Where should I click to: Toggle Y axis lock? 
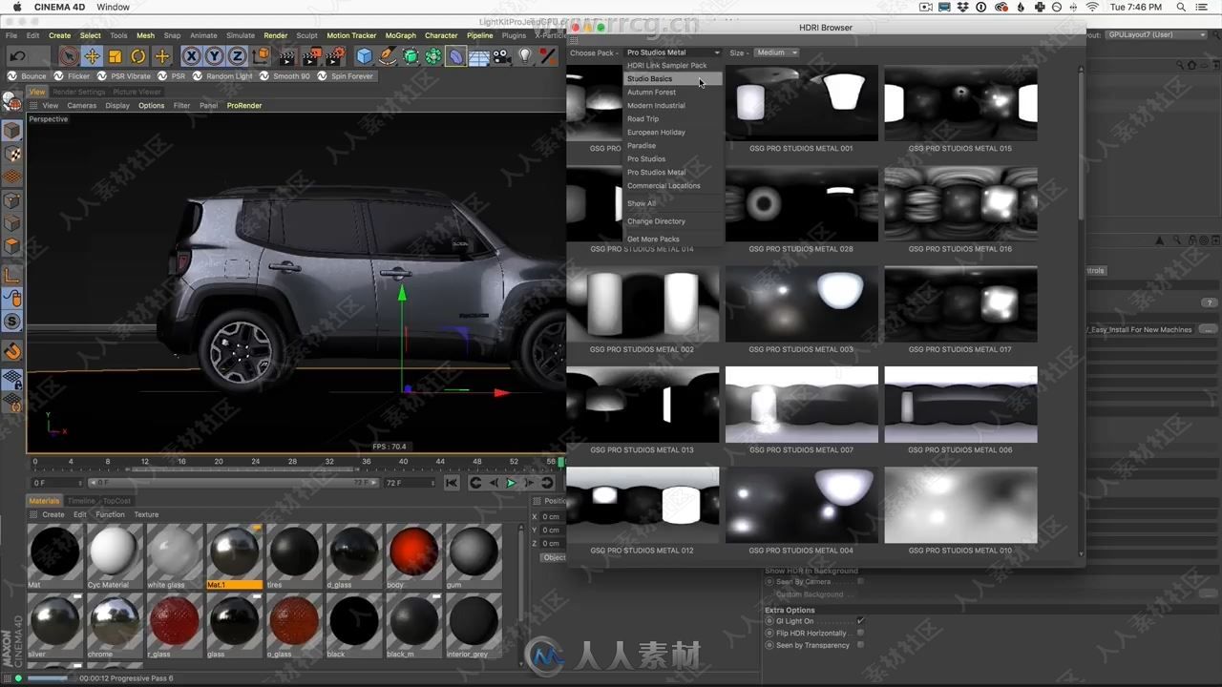214,56
